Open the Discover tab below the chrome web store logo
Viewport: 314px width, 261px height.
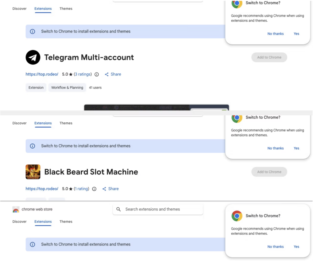coord(19,221)
